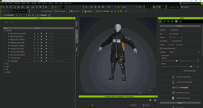Open the Auto-Blink None dropdown
This screenshot has width=203, height=108.
tap(185, 52)
